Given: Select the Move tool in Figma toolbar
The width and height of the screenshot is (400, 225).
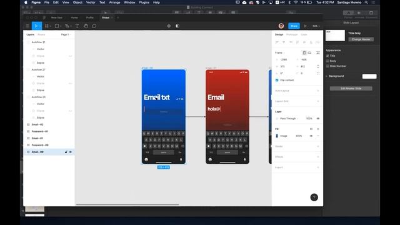Looking at the screenshot, I should (x=36, y=26).
